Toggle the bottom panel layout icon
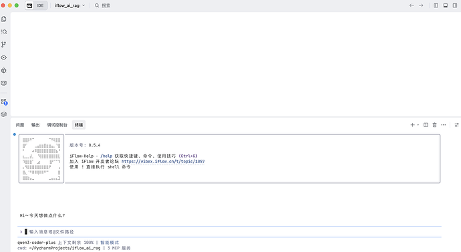The width and height of the screenshot is (461, 252). pos(446,5)
